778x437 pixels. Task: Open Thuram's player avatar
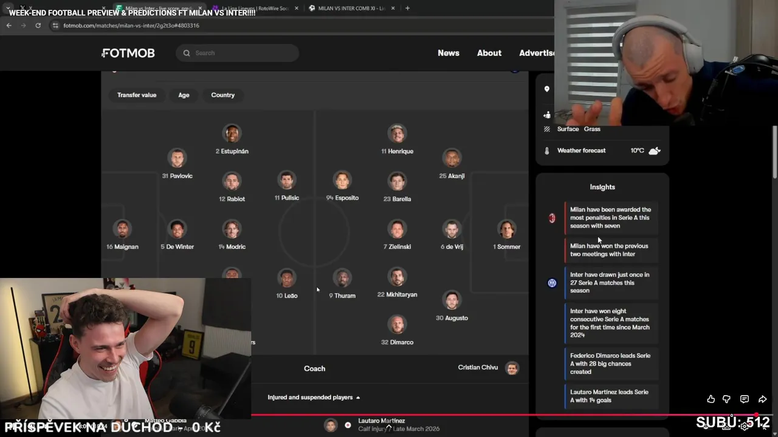pos(342,278)
